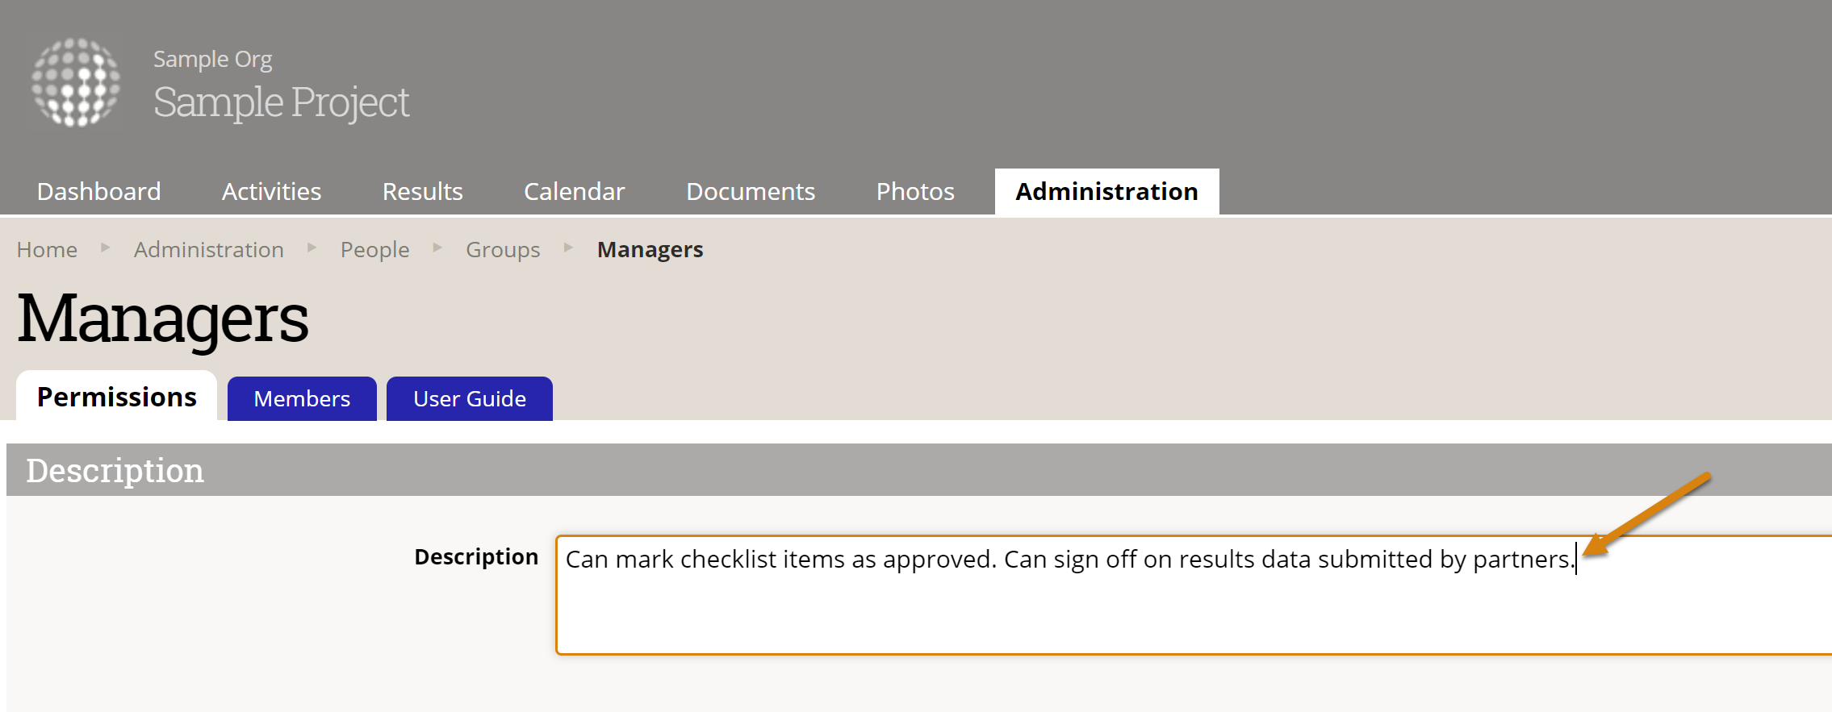Viewport: 1832px width, 712px height.
Task: Open the Documents tab
Action: [x=750, y=192]
